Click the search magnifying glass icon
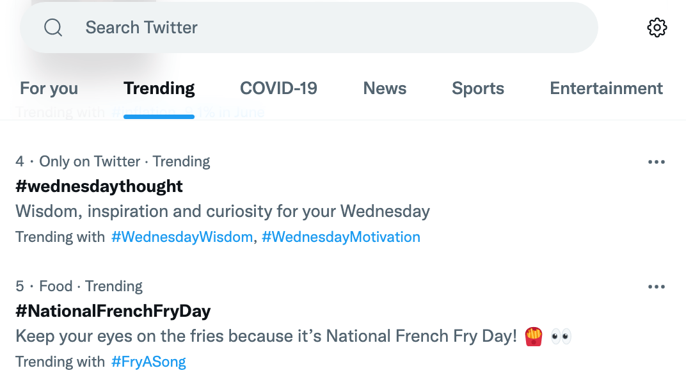This screenshot has height=384, width=686. [53, 28]
